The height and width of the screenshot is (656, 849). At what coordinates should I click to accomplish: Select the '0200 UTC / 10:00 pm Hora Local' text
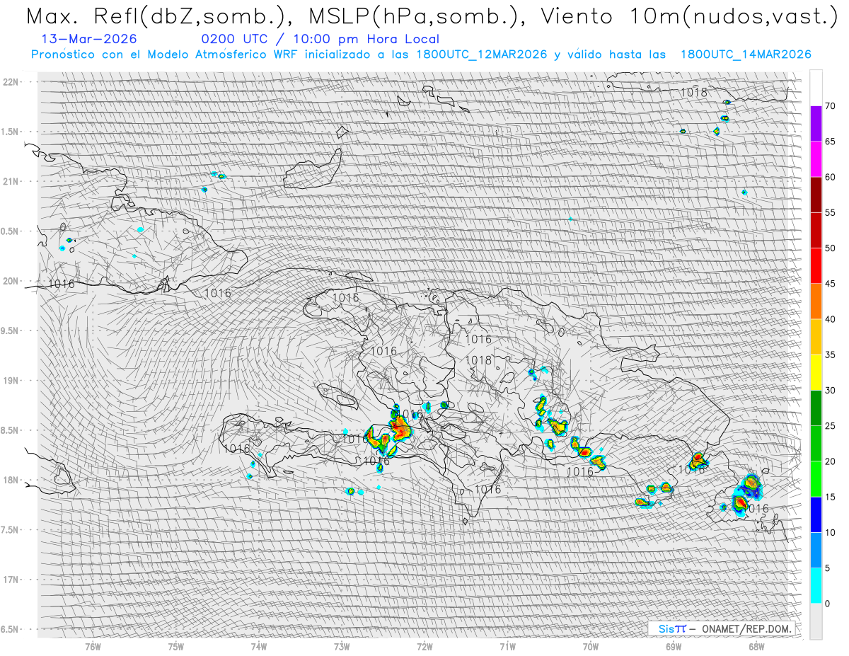(x=320, y=40)
